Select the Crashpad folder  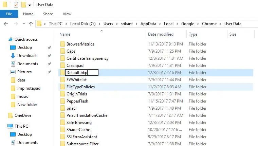75,66
